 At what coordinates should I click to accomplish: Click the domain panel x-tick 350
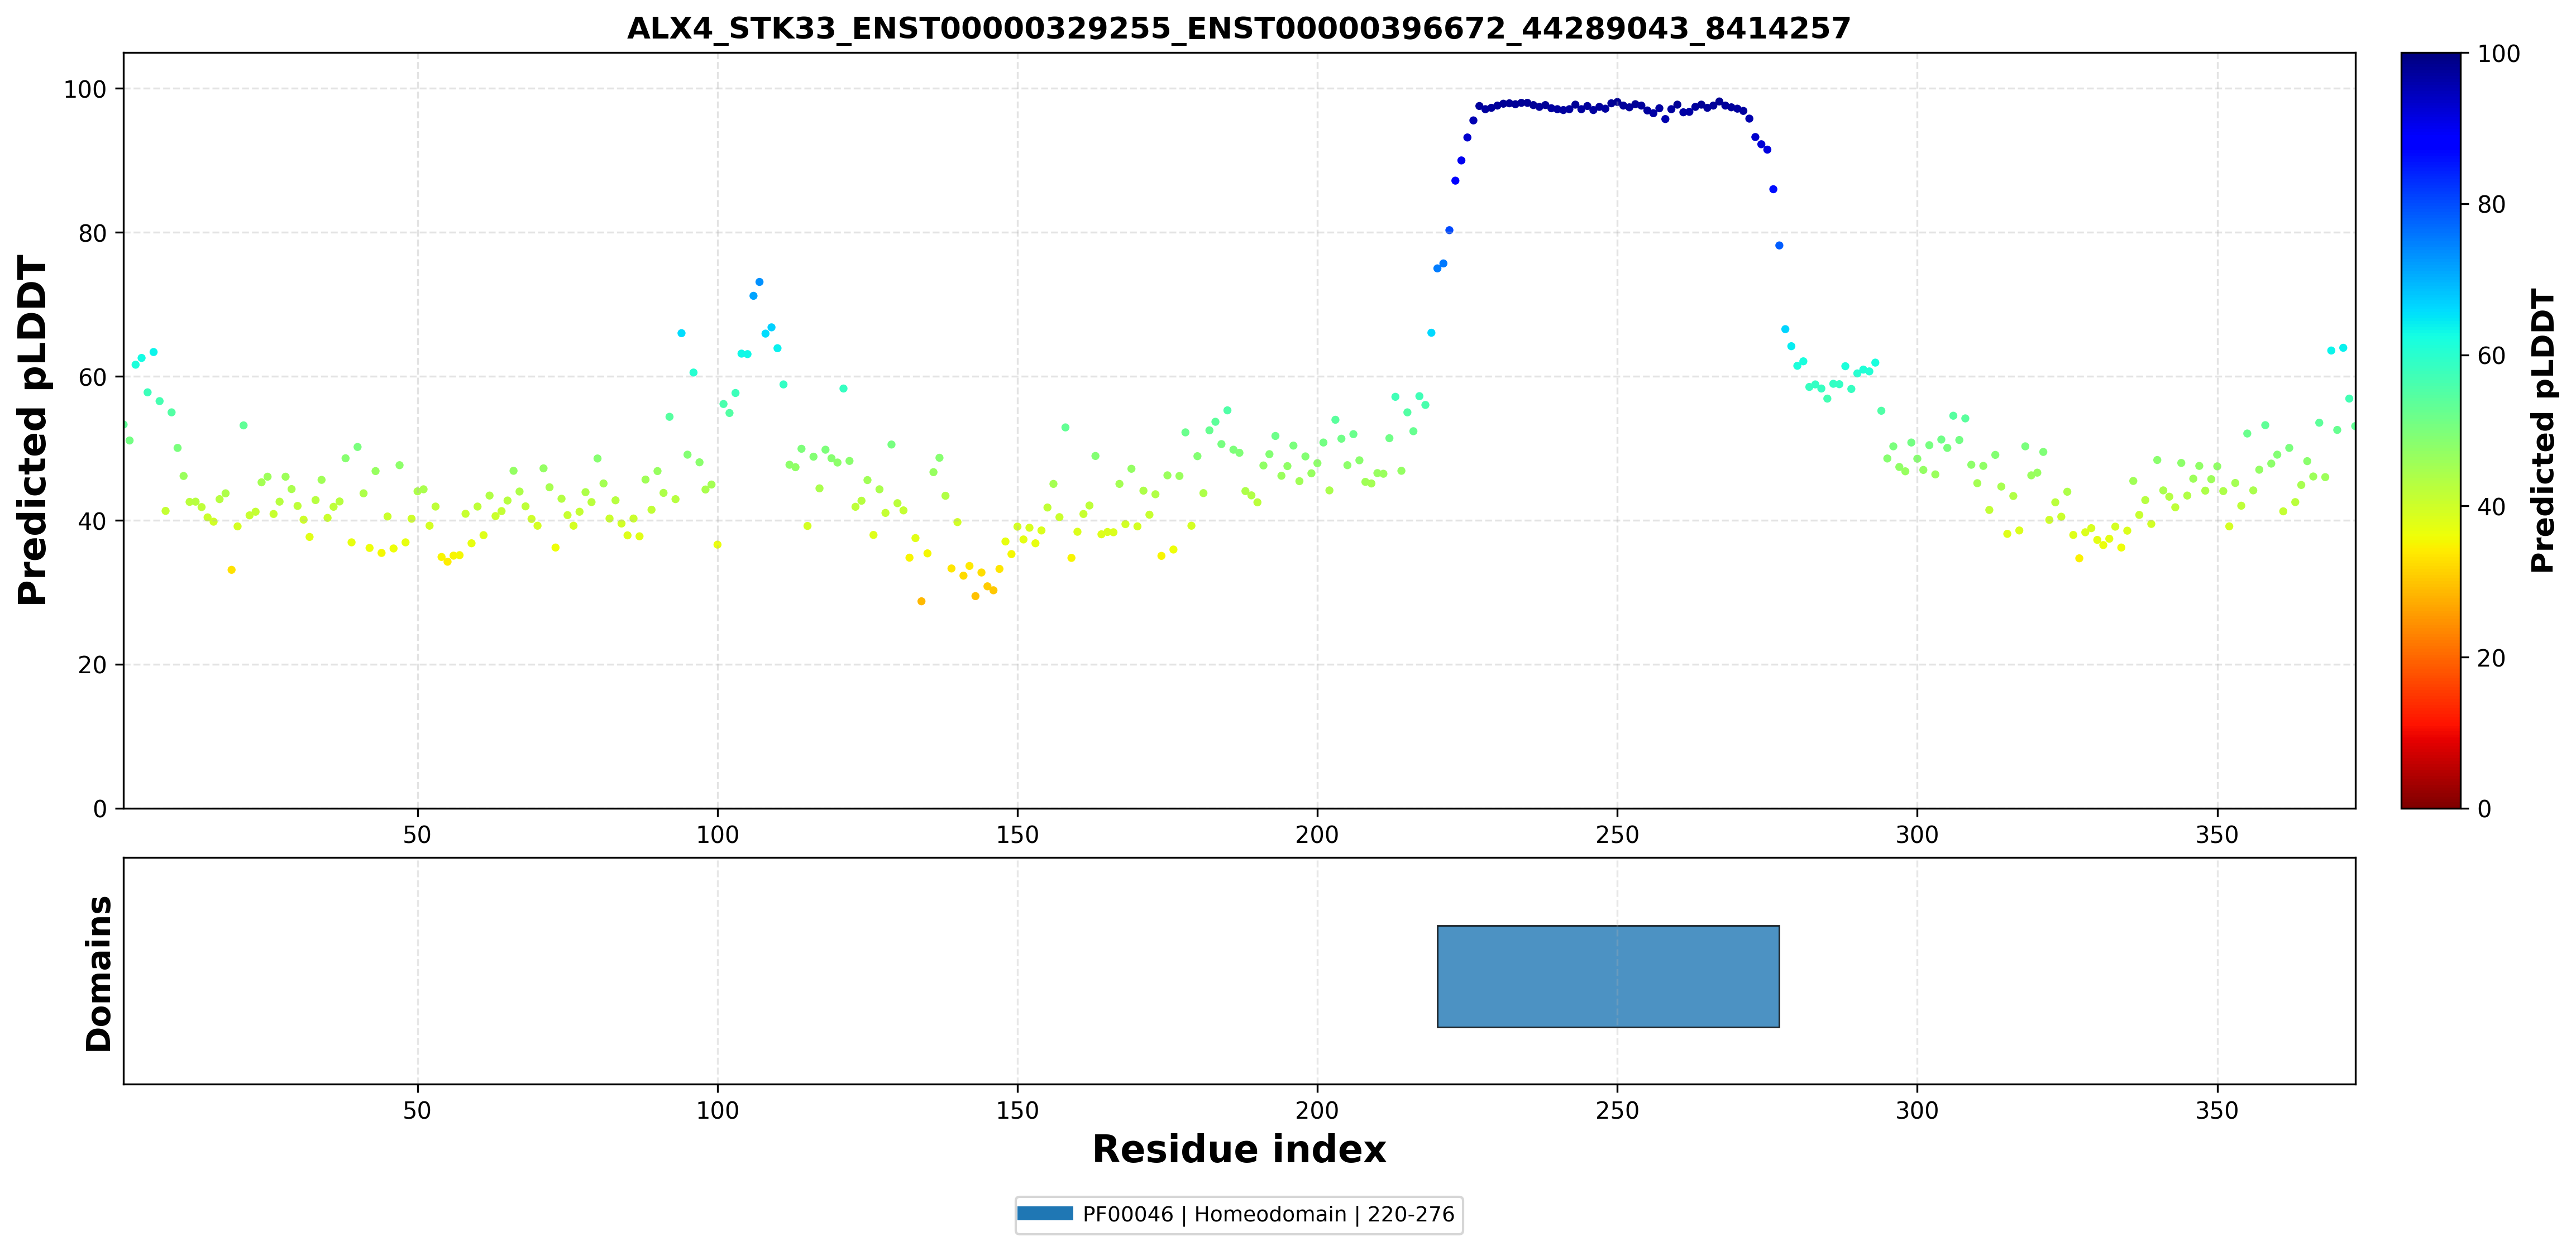(2217, 1110)
